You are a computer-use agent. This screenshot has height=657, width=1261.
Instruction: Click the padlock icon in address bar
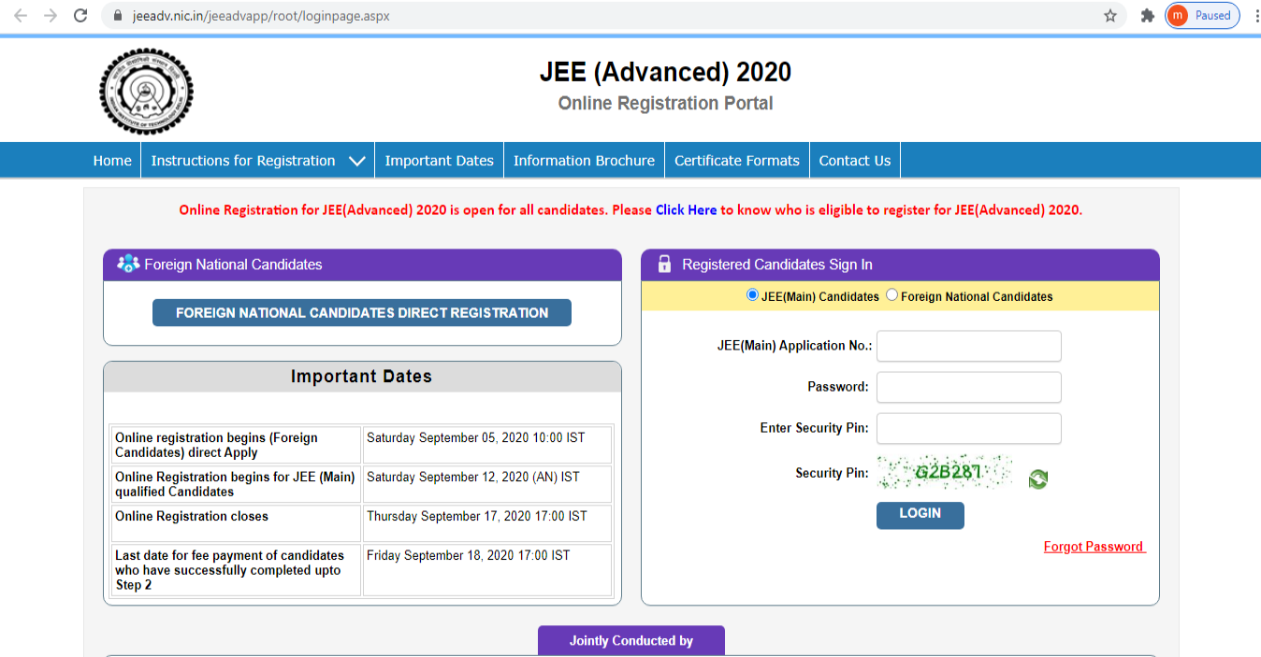click(x=118, y=16)
